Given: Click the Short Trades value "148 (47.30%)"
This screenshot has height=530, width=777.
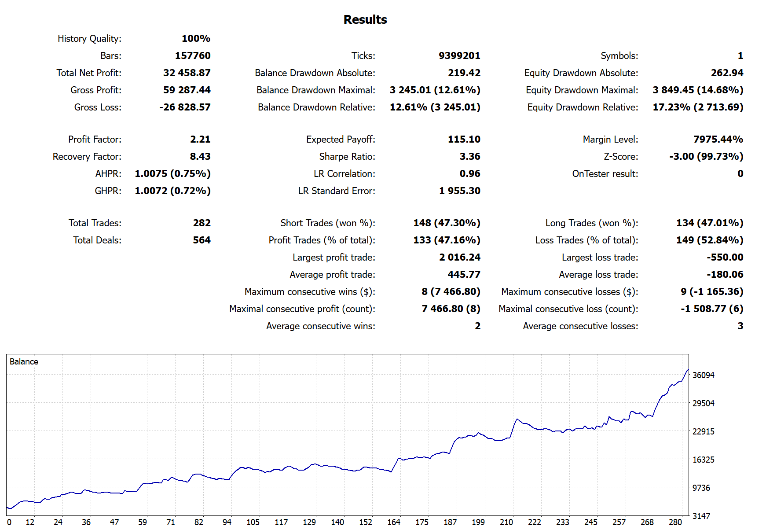Looking at the screenshot, I should click(447, 223).
